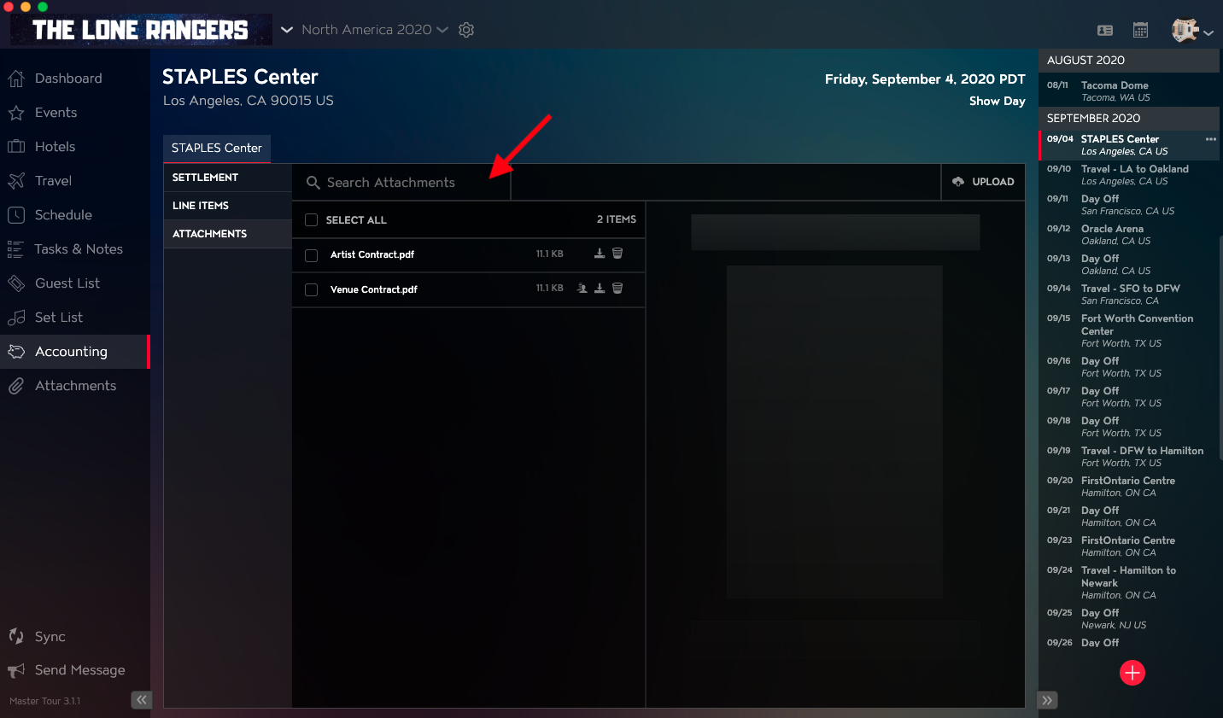Tick the Venue Contract.pdf checkbox
This screenshot has width=1223, height=718.
312,290
